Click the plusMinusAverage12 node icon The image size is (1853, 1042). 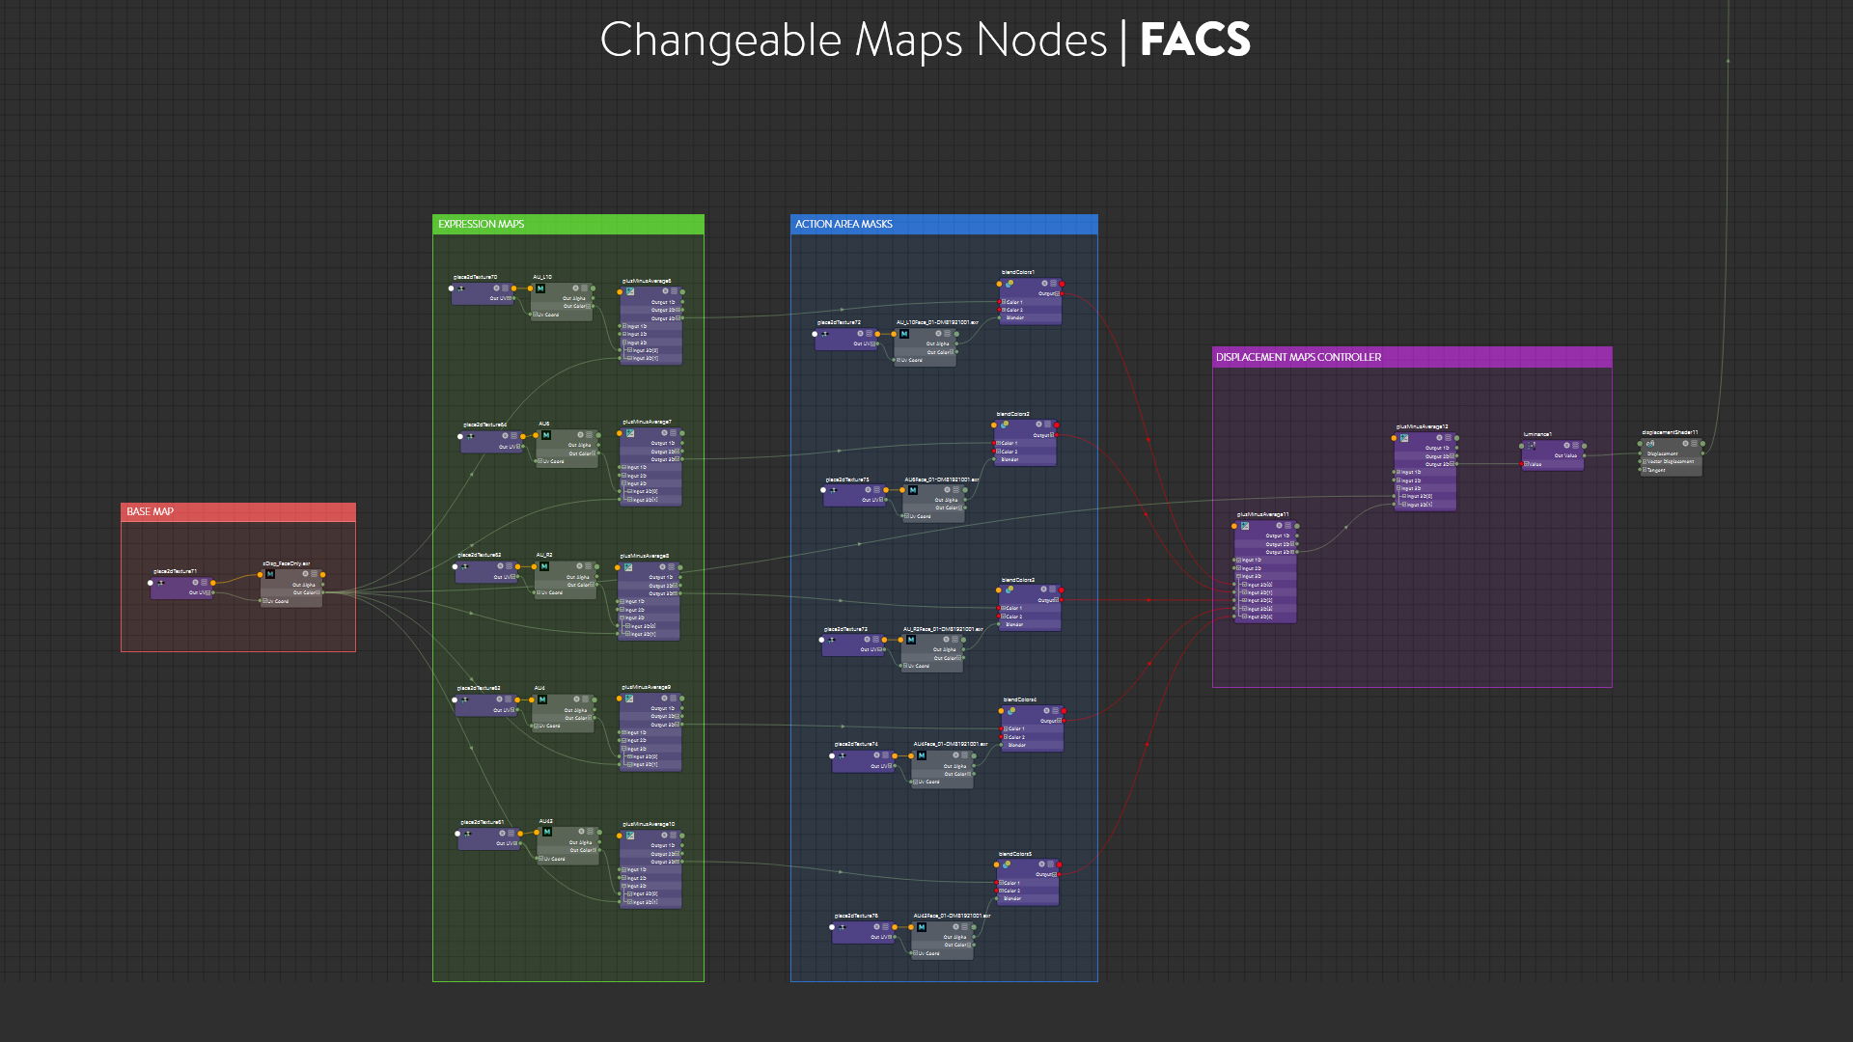[1404, 438]
